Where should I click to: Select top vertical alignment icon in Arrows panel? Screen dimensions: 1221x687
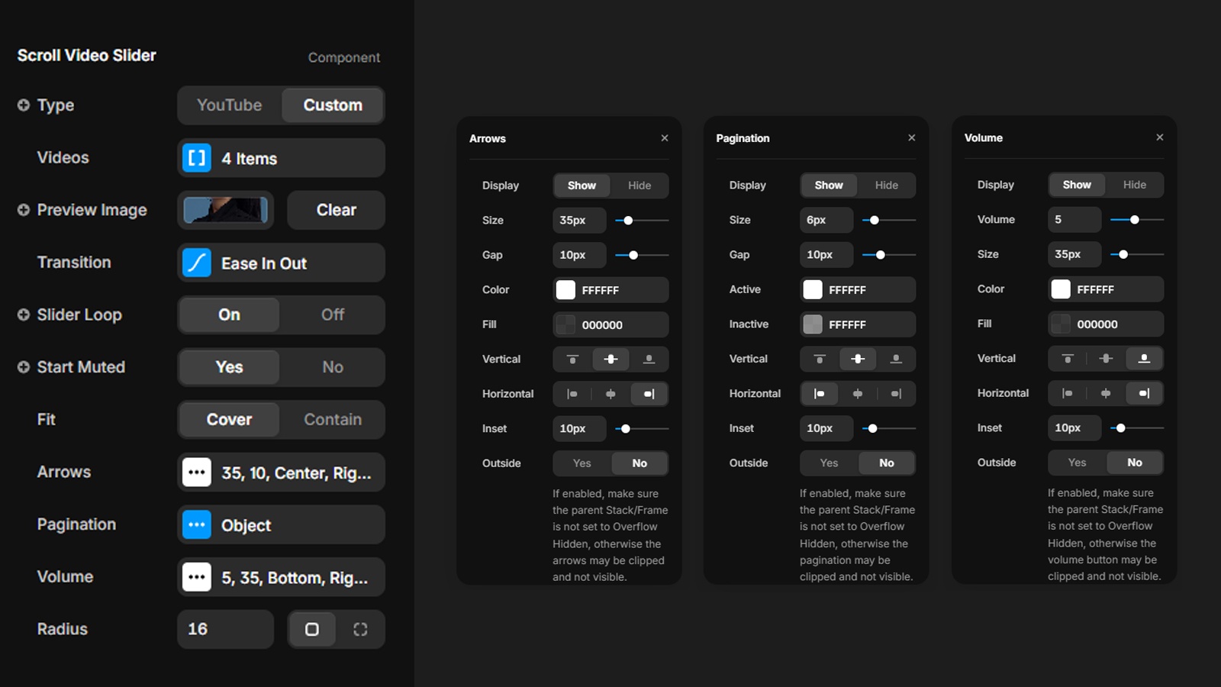572,359
